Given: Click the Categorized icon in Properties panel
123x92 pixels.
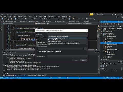Looking at the screenshot, I should [101, 66].
